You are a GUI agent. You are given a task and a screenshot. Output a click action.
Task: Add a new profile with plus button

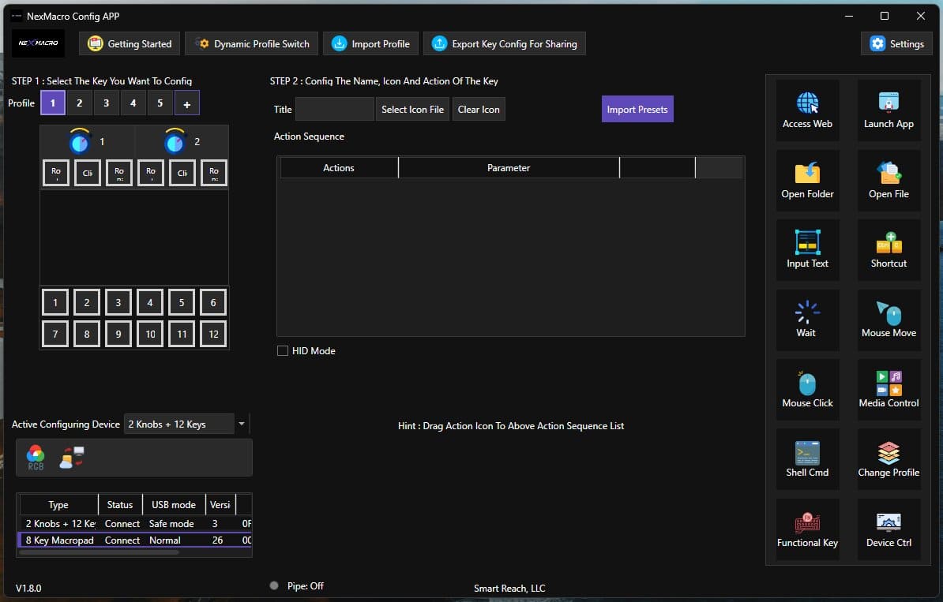tap(187, 103)
